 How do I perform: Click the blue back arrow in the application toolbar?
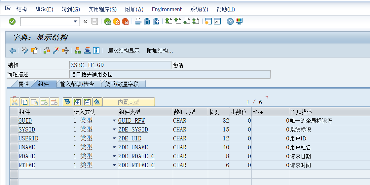tap(13, 51)
